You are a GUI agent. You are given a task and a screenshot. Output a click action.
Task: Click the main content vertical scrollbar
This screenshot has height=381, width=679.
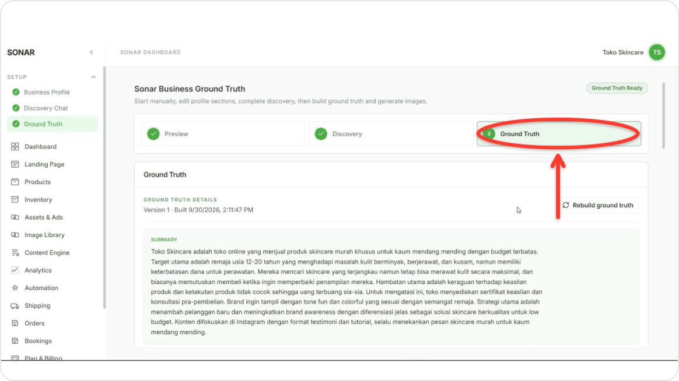pyautogui.click(x=663, y=115)
